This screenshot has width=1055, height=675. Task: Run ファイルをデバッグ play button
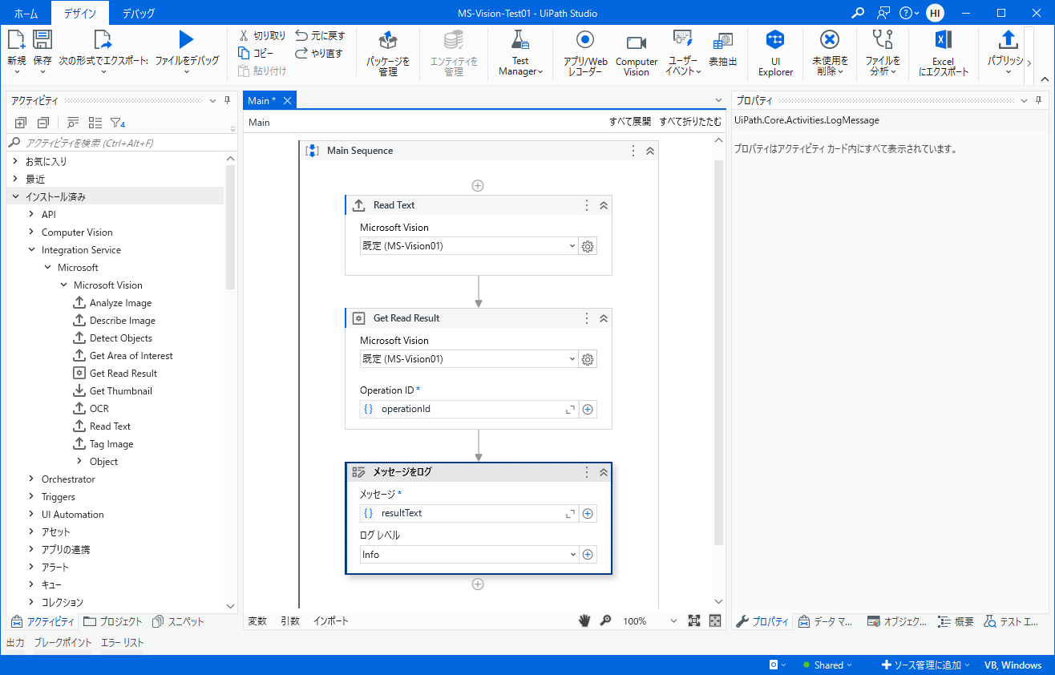click(x=186, y=40)
